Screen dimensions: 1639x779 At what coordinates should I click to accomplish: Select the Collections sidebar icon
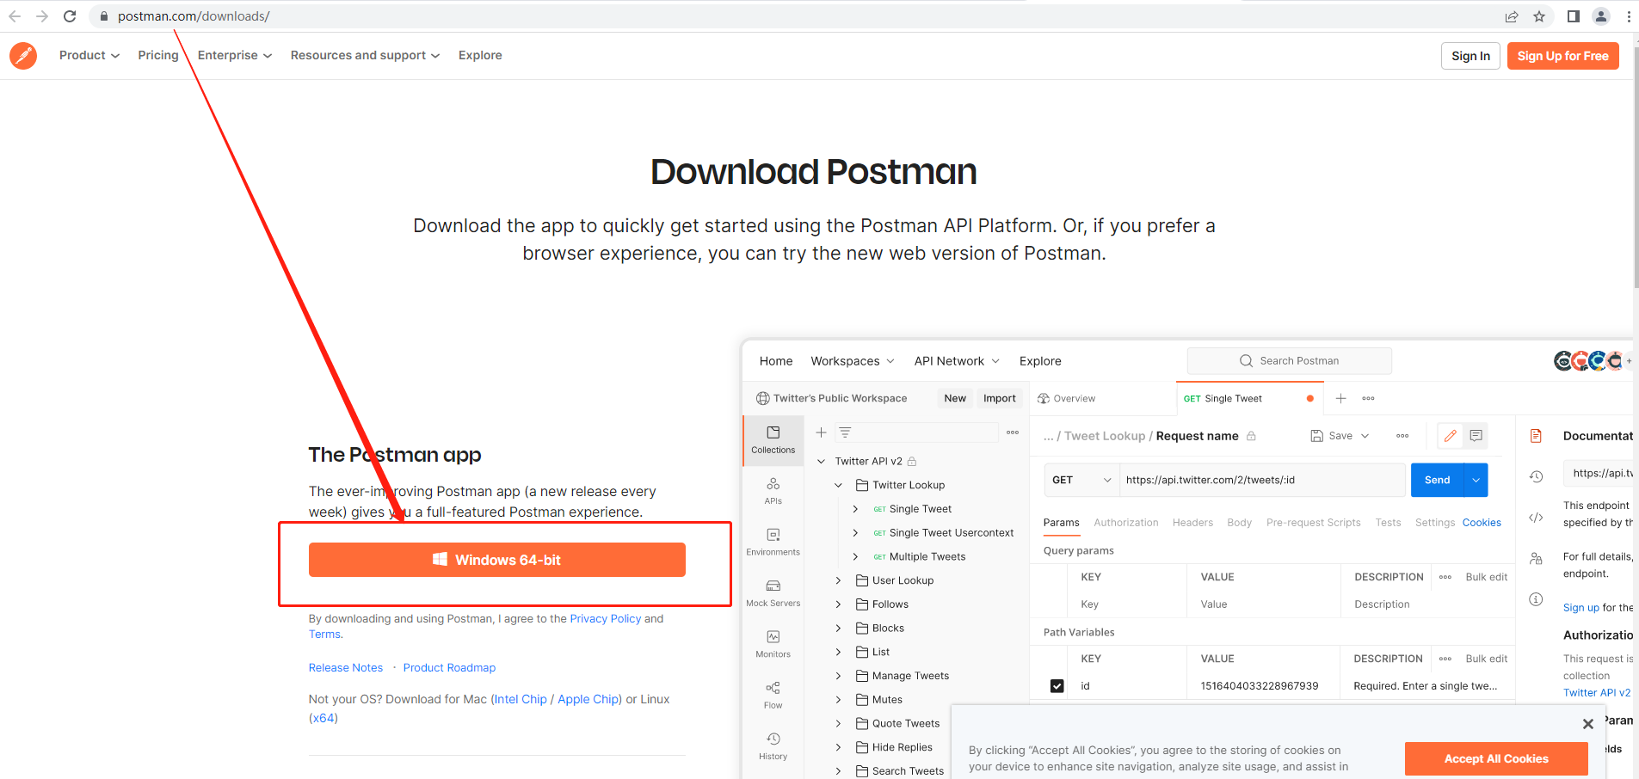[x=773, y=440]
